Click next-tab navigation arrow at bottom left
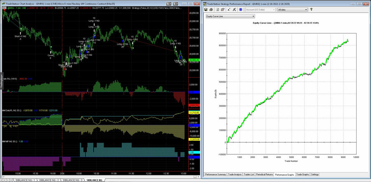 coord(7,180)
